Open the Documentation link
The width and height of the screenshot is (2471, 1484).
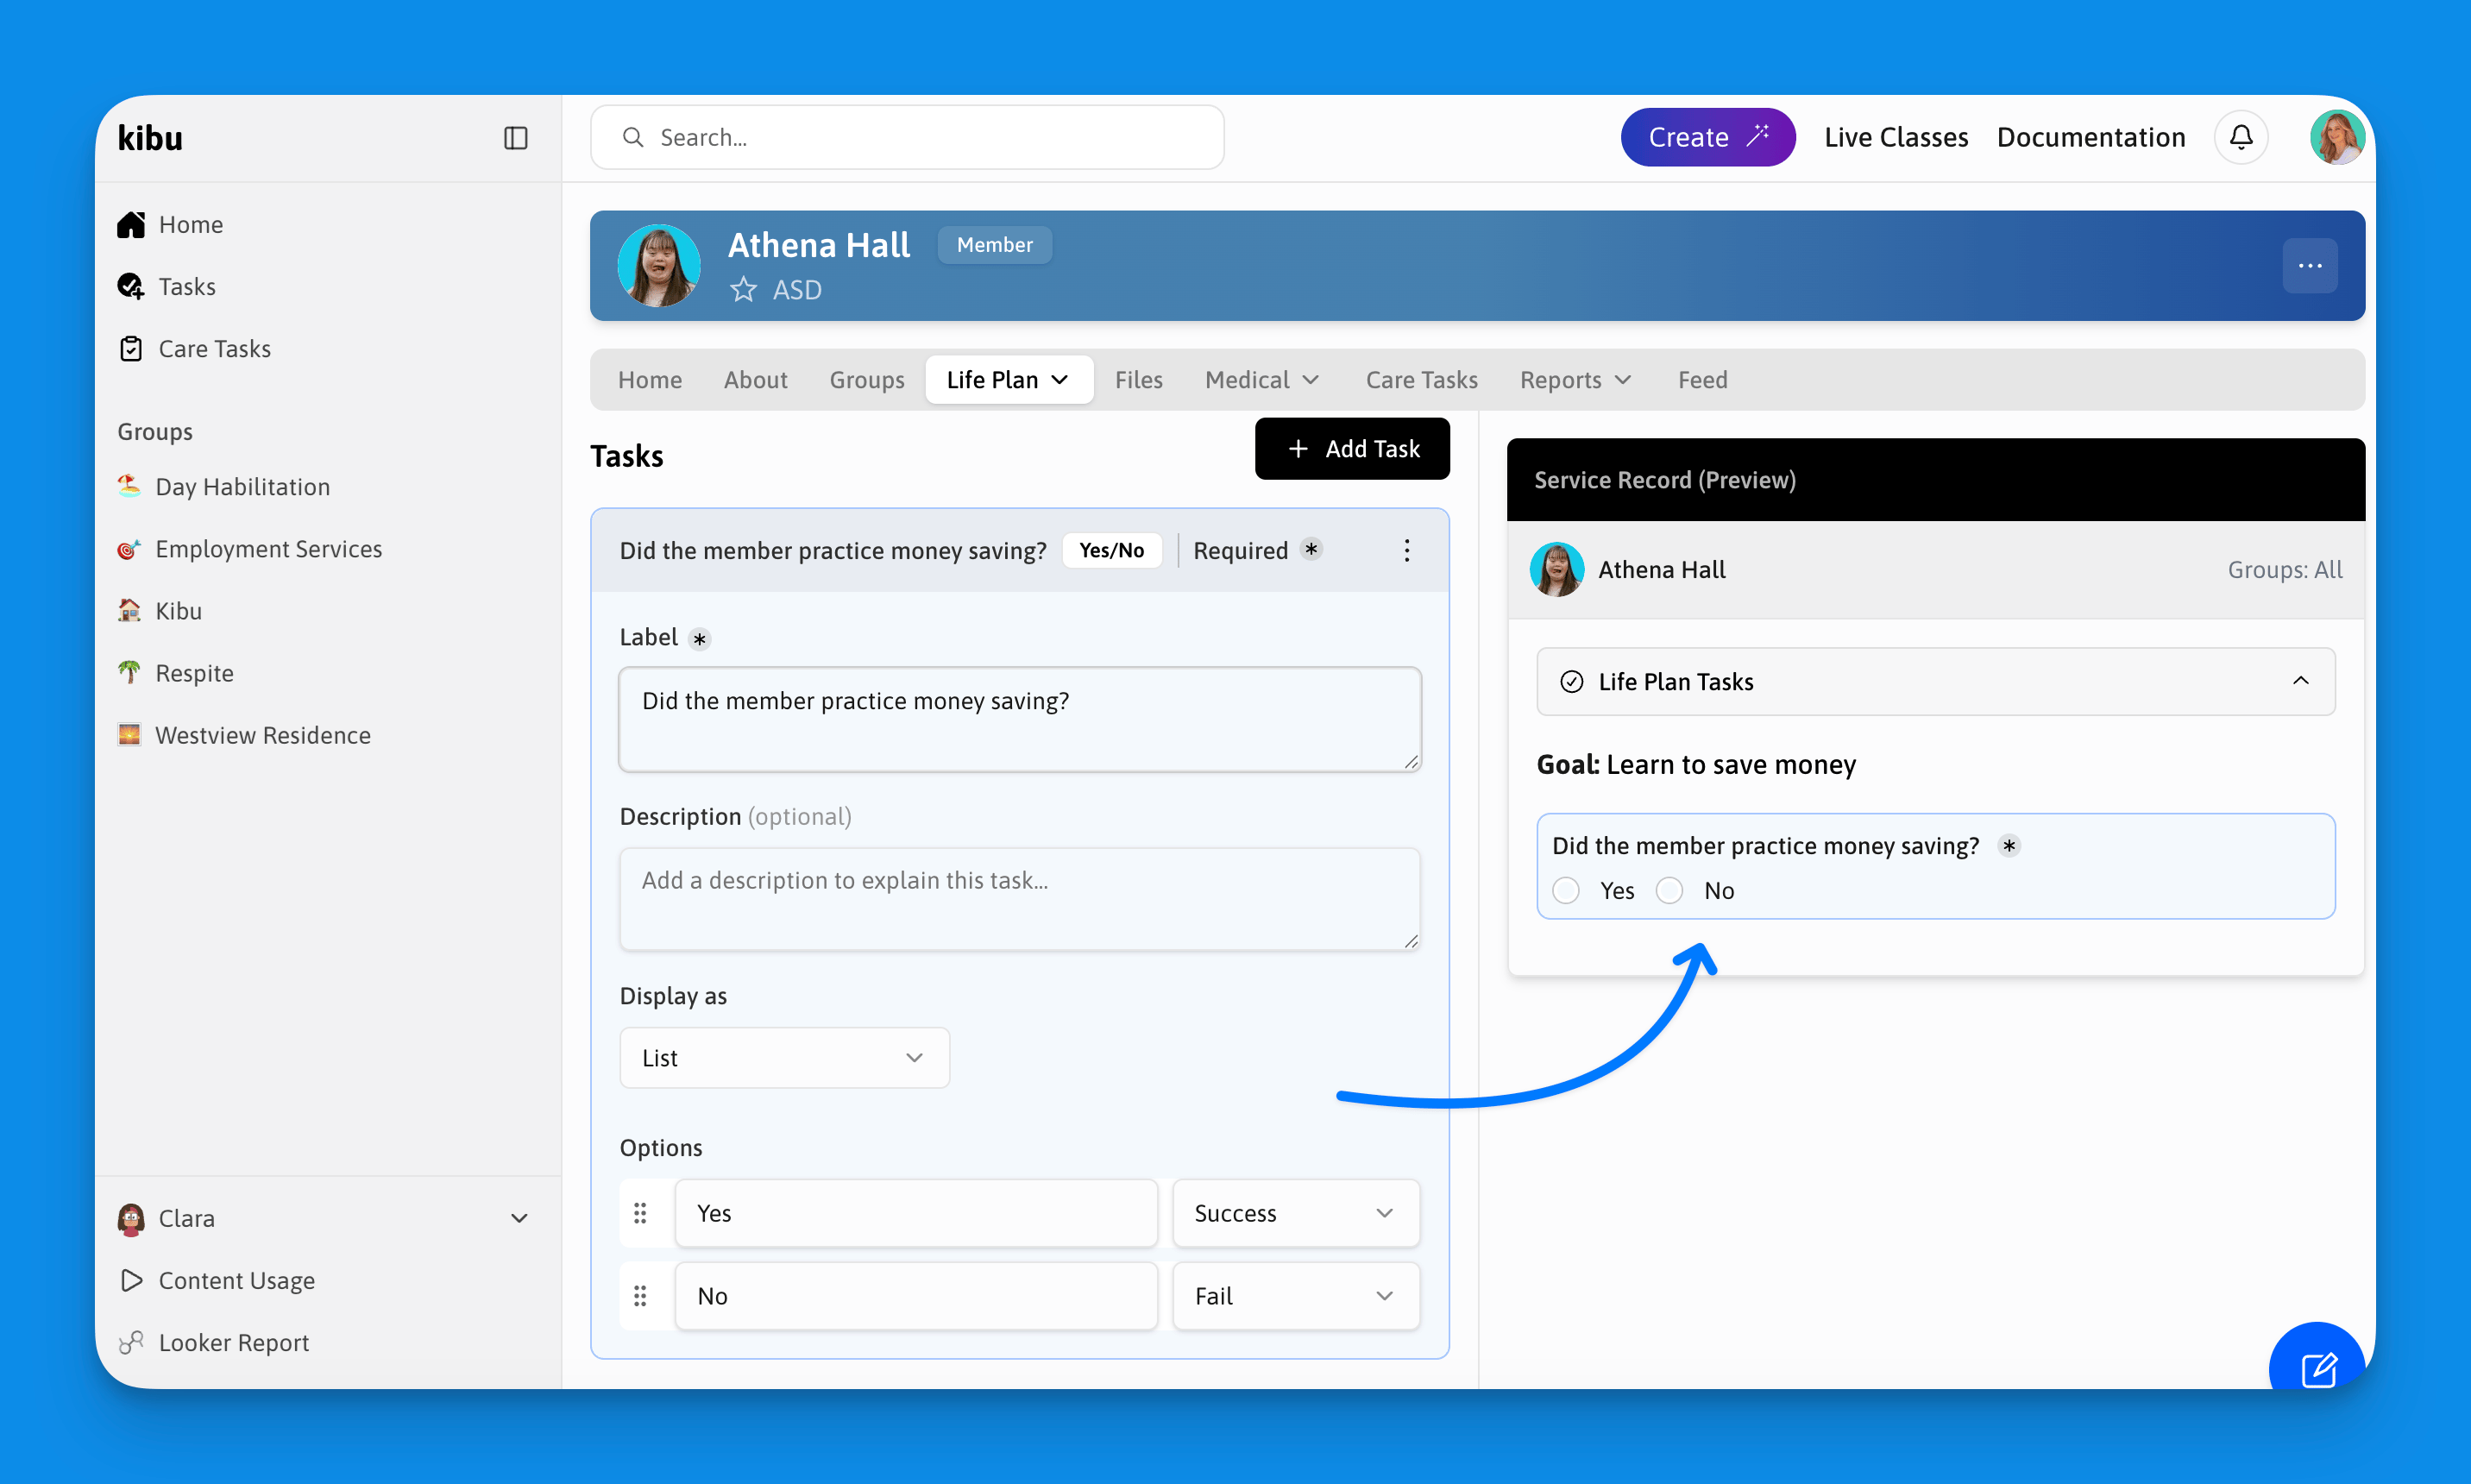[x=2090, y=137]
